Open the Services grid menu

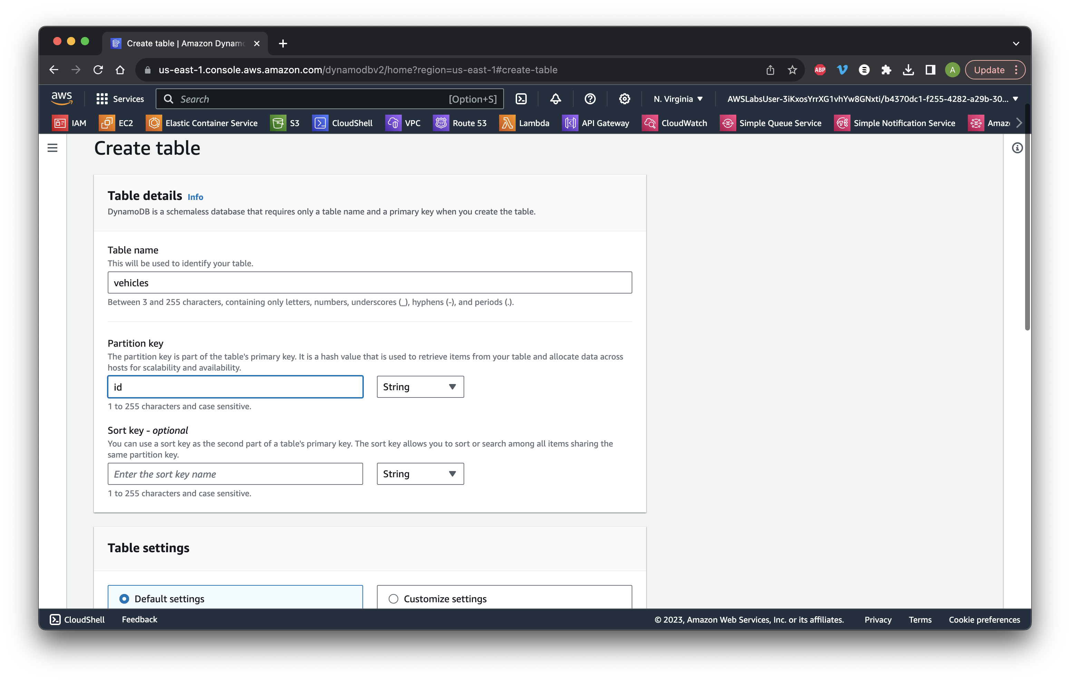point(120,99)
